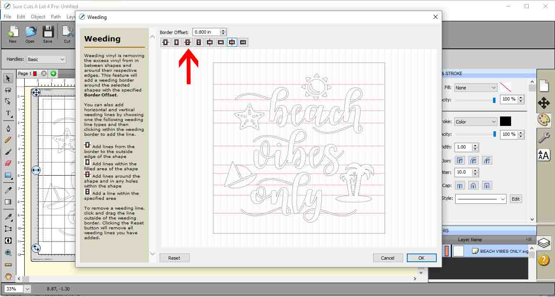Open the File menu
The image size is (555, 297).
[7, 17]
